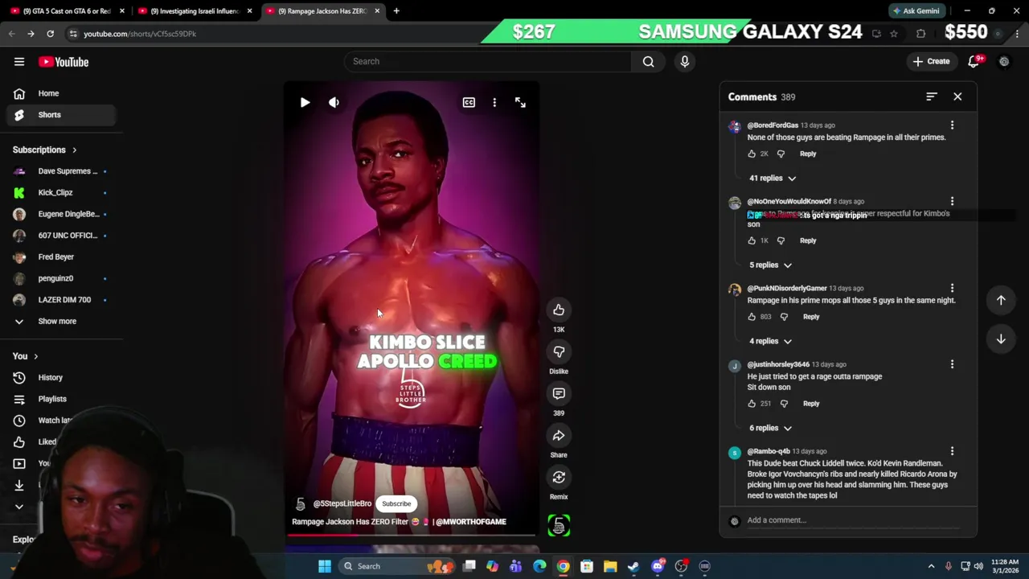The height and width of the screenshot is (579, 1029).
Task: Open the Create button
Action: 931,61
